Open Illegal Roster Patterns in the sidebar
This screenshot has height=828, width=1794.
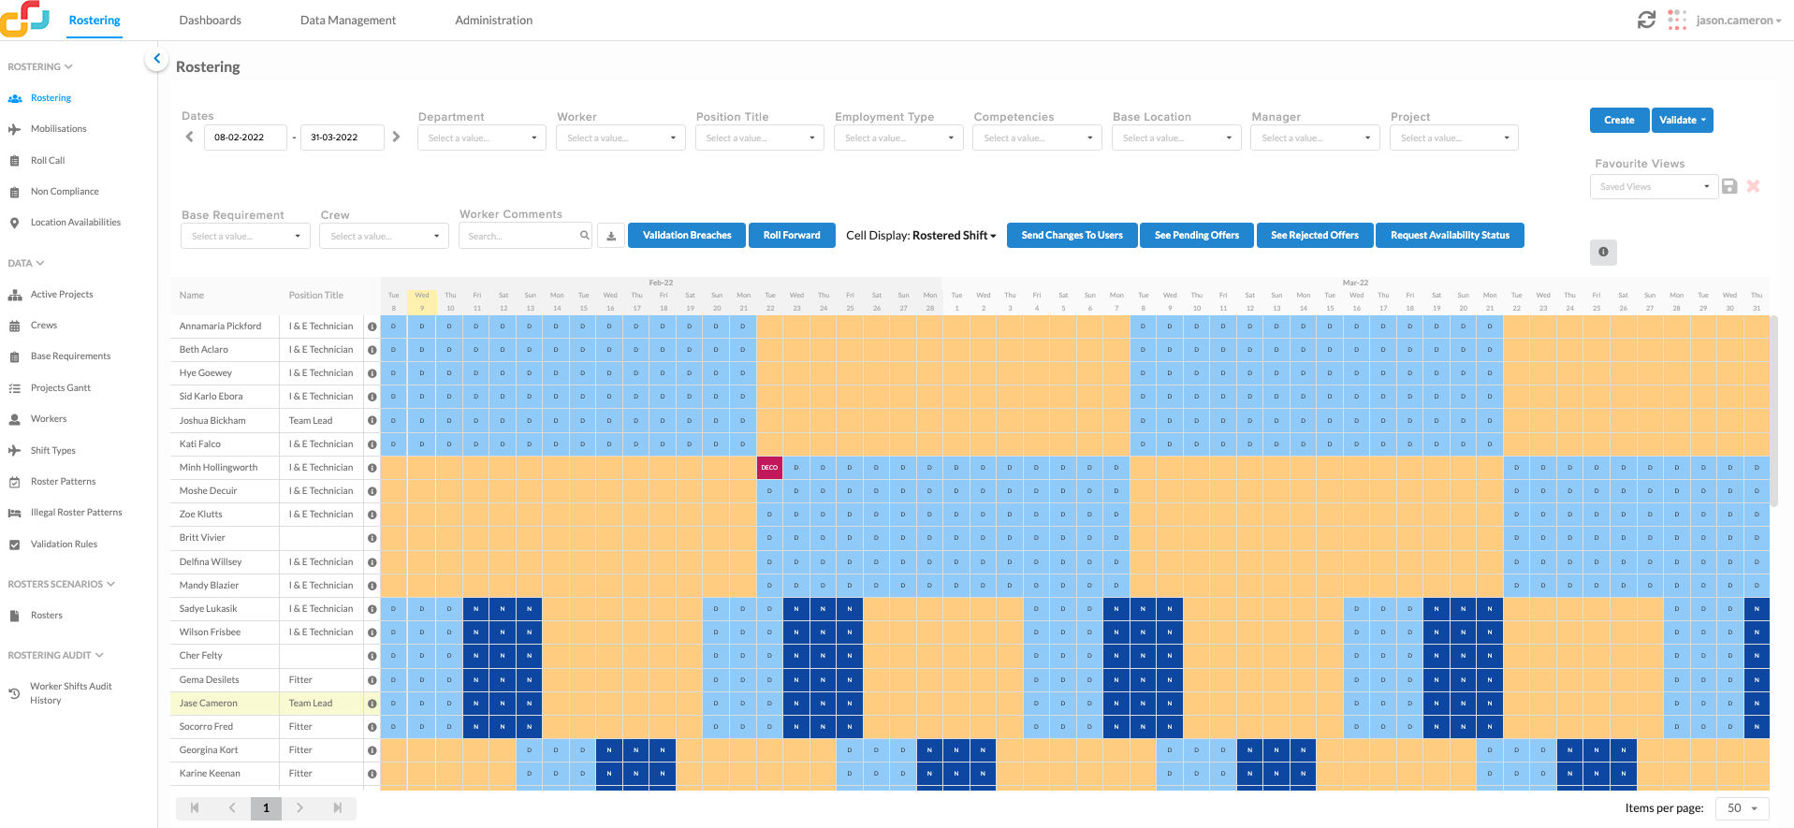pyautogui.click(x=77, y=513)
